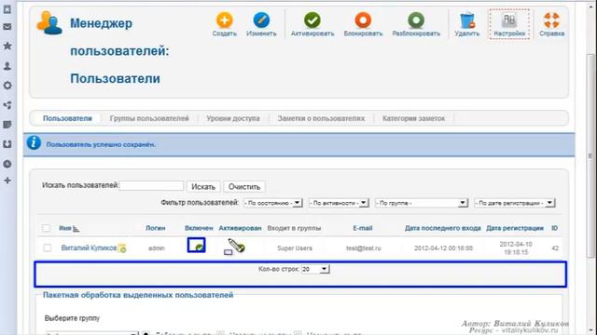
Task: Open Настройки from the toolbar
Action: click(x=509, y=23)
